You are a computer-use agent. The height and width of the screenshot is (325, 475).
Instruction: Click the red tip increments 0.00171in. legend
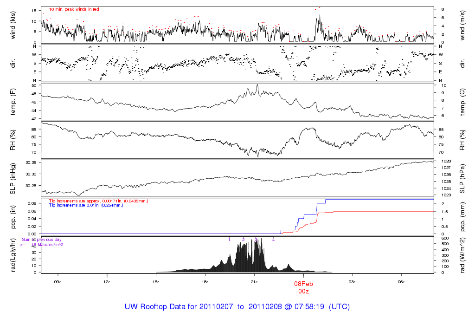pos(98,201)
